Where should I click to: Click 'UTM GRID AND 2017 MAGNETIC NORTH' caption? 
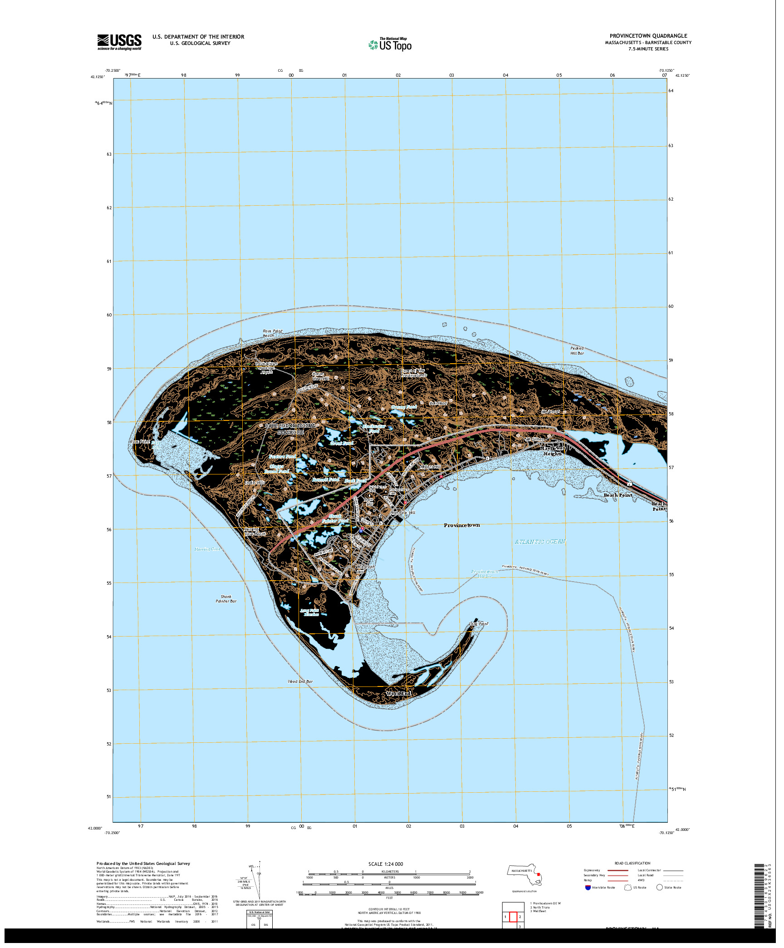click(260, 901)
